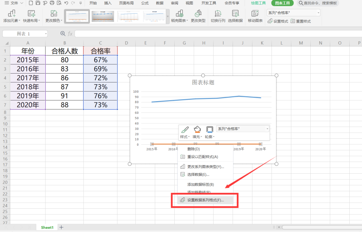Click the zoom magnifier icon beside fx
This screenshot has width=362, height=232.
click(x=63, y=34)
